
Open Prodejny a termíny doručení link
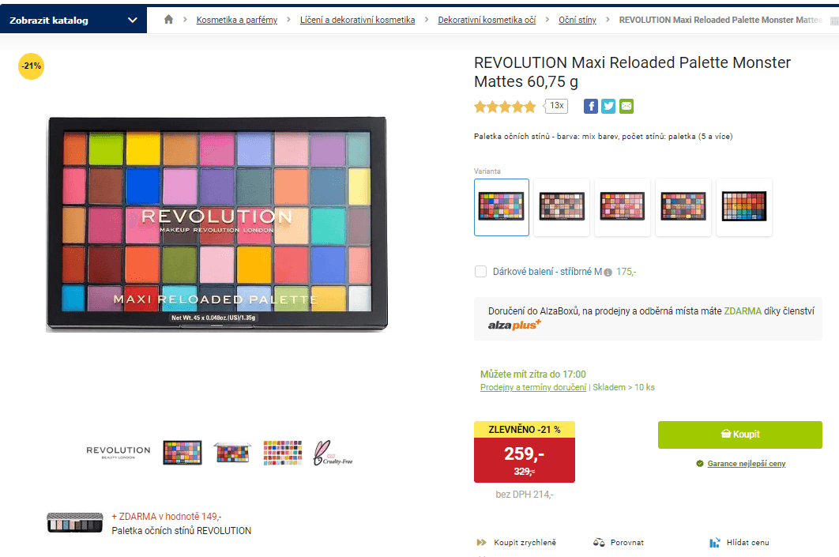point(533,387)
